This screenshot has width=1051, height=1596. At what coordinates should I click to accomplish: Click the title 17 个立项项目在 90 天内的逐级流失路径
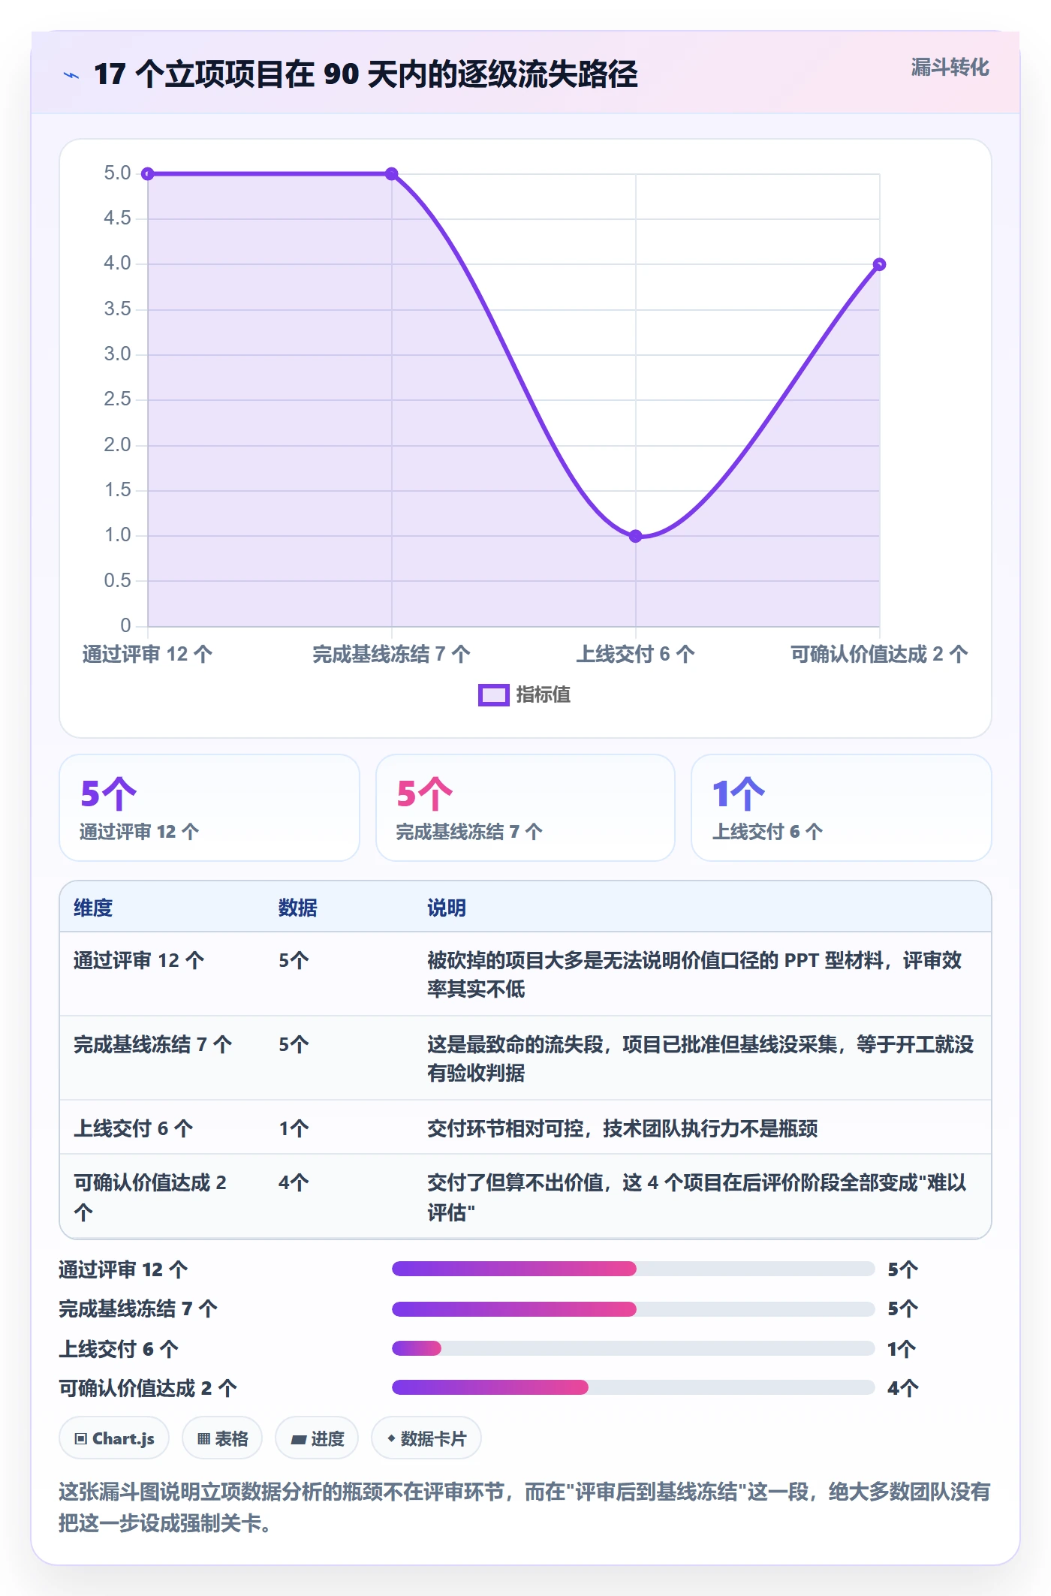[366, 74]
